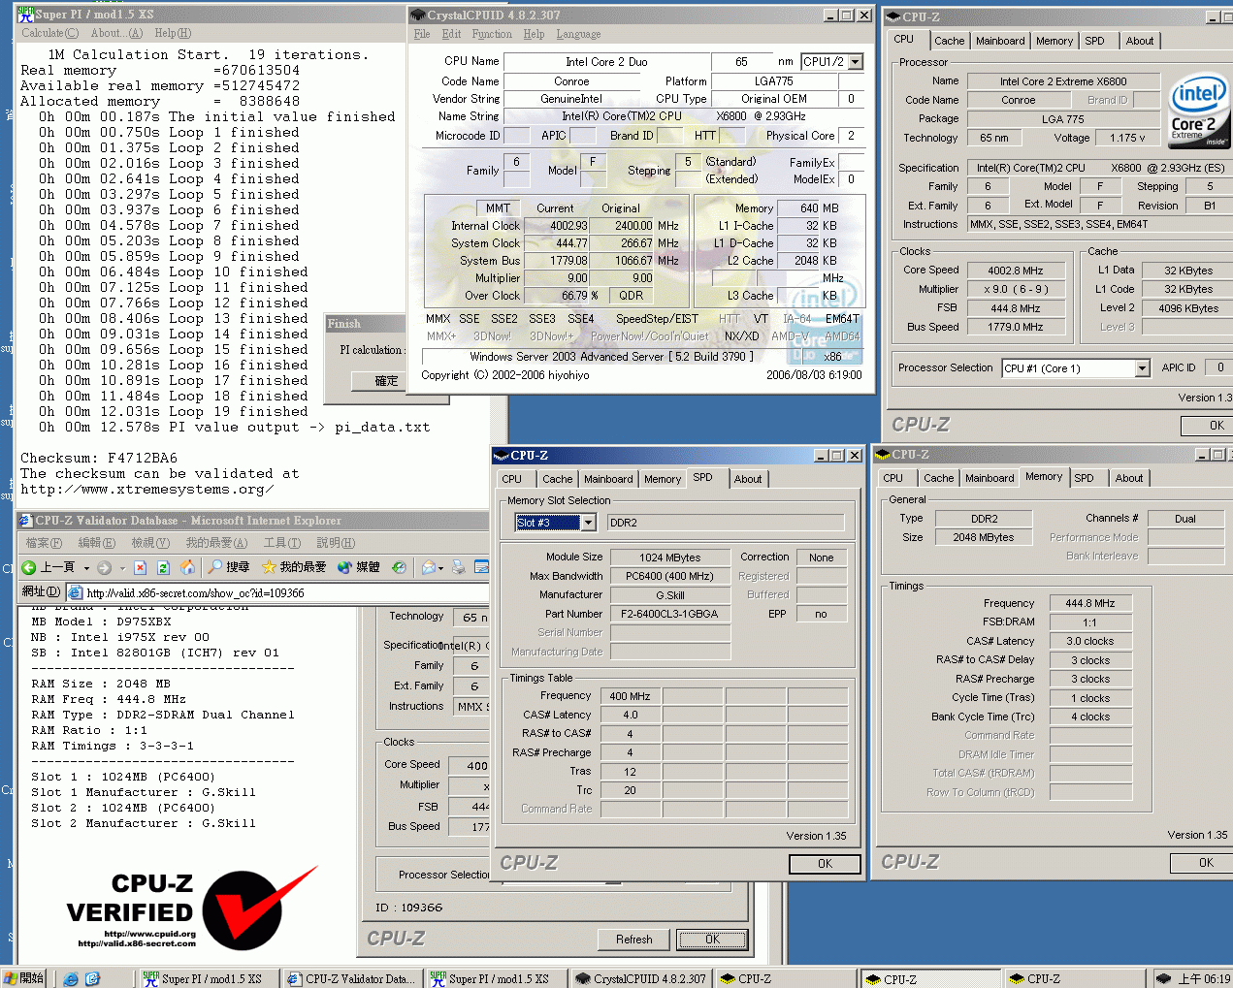This screenshot has width=1233, height=988.
Task: Open the IE Favorites star button
Action: point(294,567)
